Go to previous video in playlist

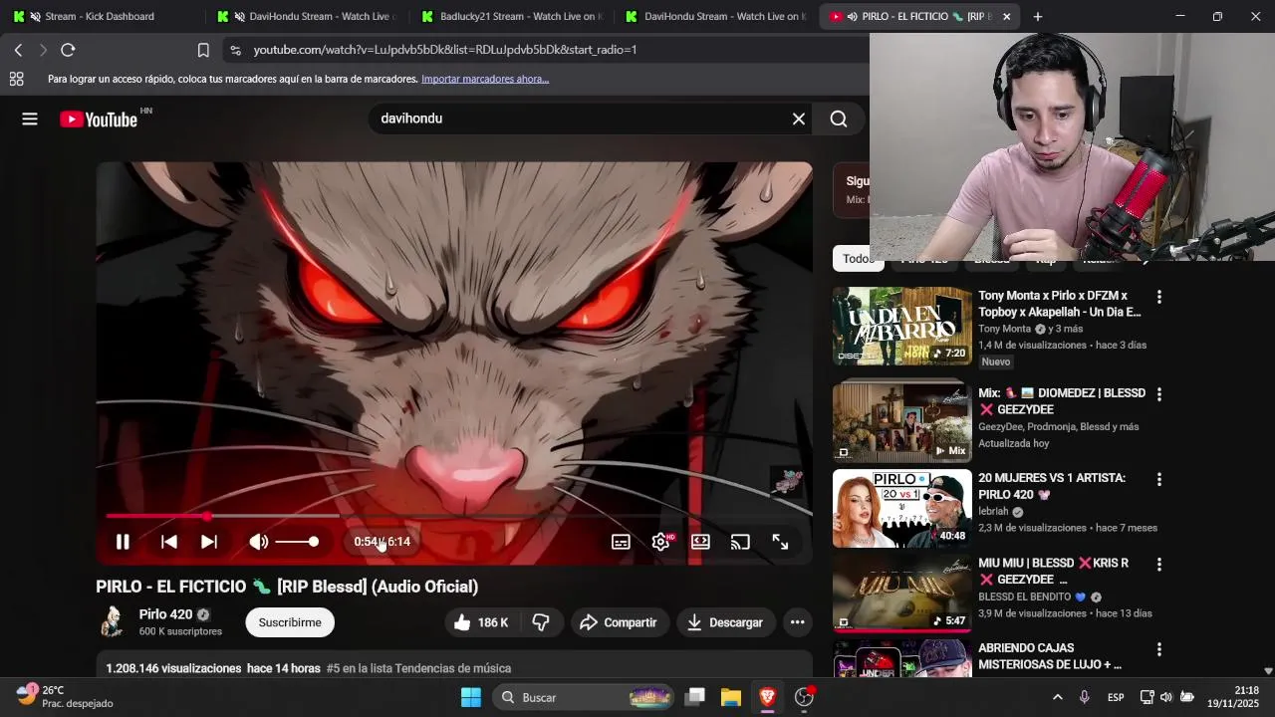169,542
